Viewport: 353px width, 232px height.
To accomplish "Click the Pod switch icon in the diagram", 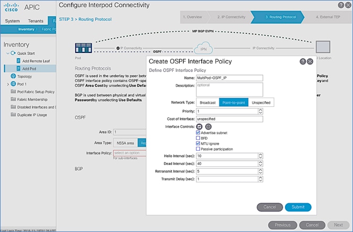I will (83, 48).
